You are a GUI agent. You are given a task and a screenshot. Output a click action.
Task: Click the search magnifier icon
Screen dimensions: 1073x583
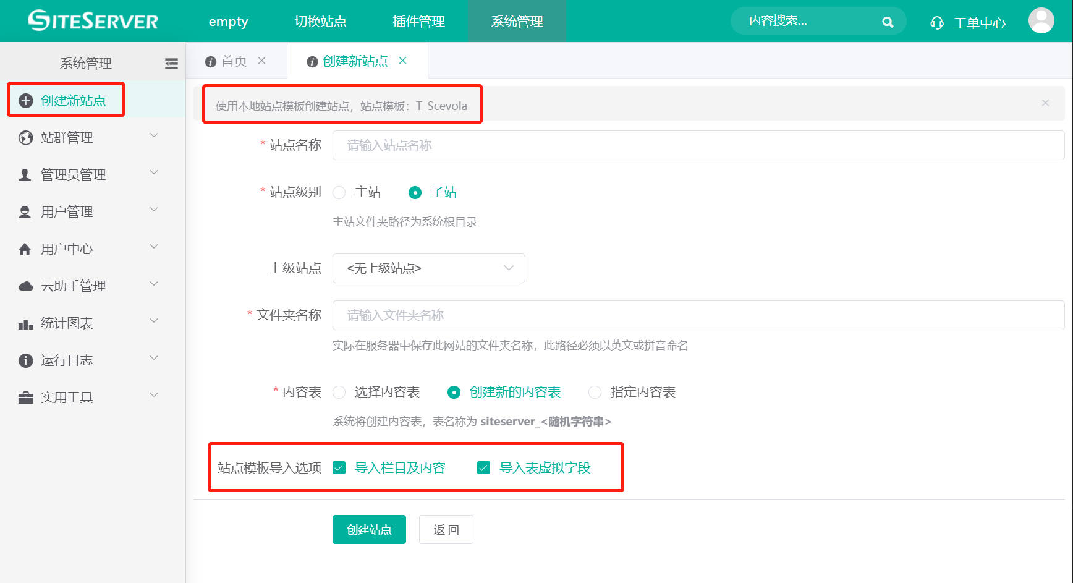[888, 21]
